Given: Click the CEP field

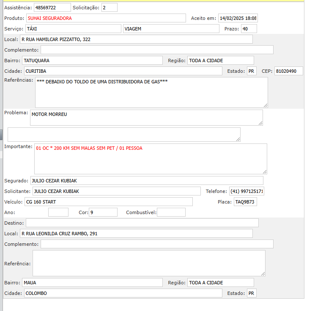Looking at the screenshot, I should click(x=288, y=71).
